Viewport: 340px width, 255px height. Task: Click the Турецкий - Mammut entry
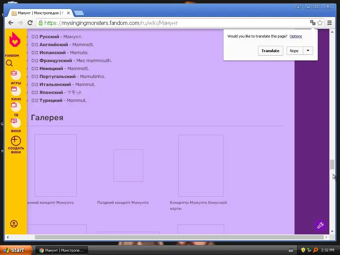tap(59, 100)
